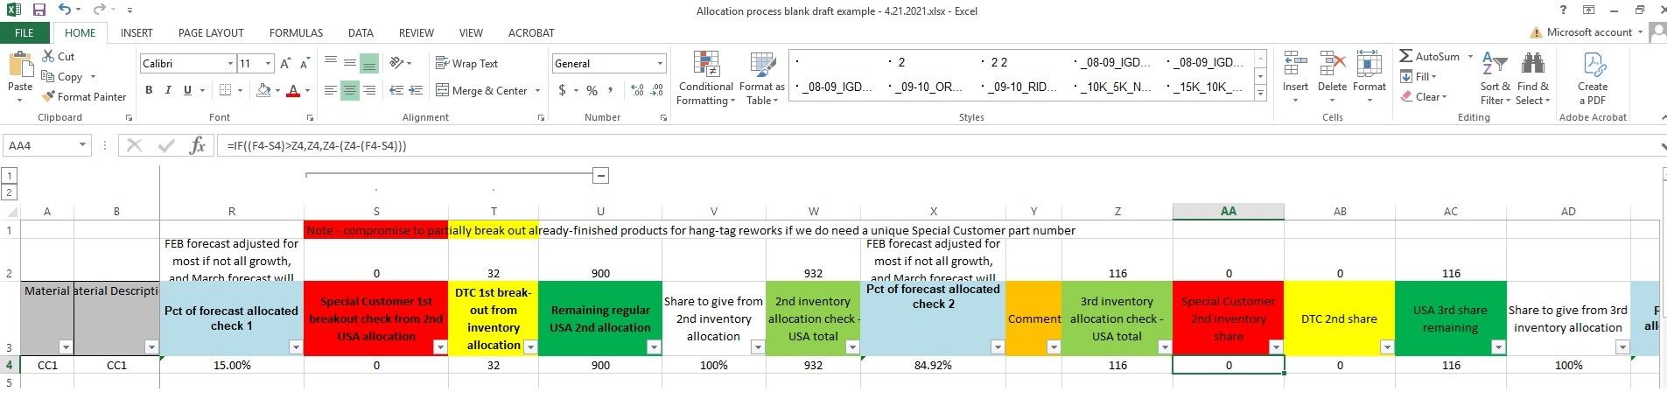
Task: Open the FORMULAS ribbon tab
Action: point(296,33)
